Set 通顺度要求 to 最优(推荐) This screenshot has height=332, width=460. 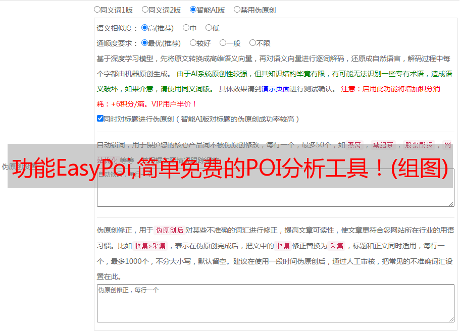[144, 43]
